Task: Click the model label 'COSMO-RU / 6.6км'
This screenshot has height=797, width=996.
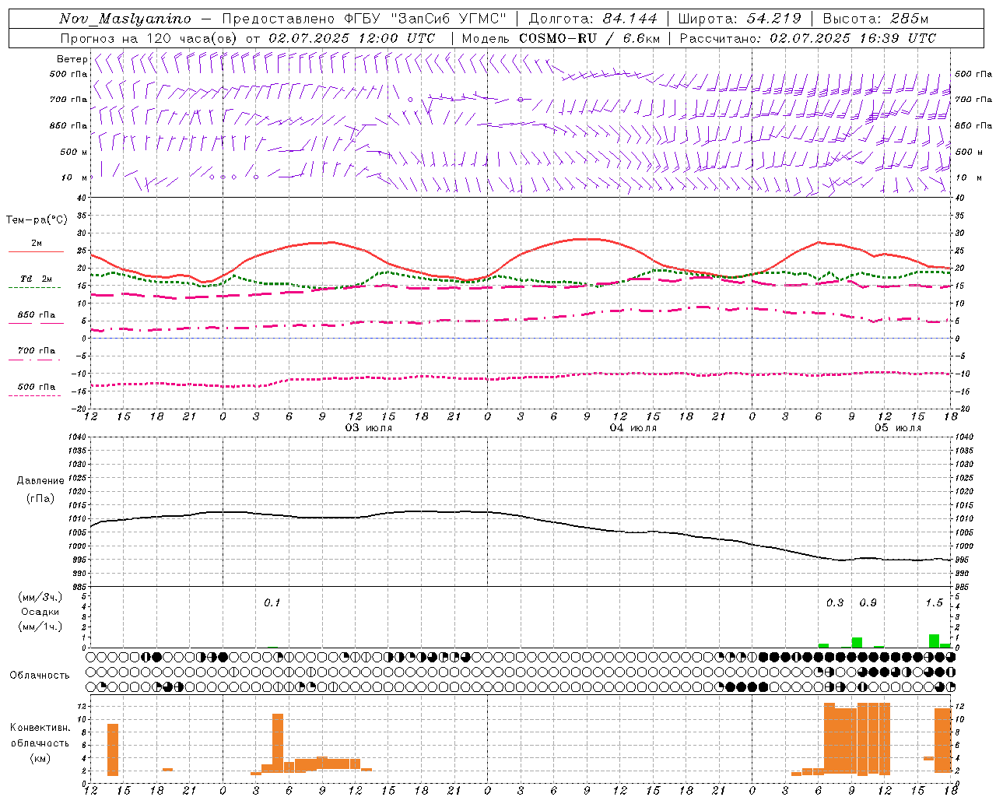Action: pos(590,38)
